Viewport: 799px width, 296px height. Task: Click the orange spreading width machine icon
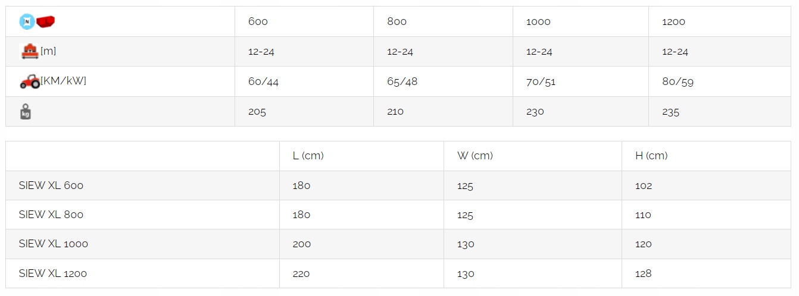(29, 52)
